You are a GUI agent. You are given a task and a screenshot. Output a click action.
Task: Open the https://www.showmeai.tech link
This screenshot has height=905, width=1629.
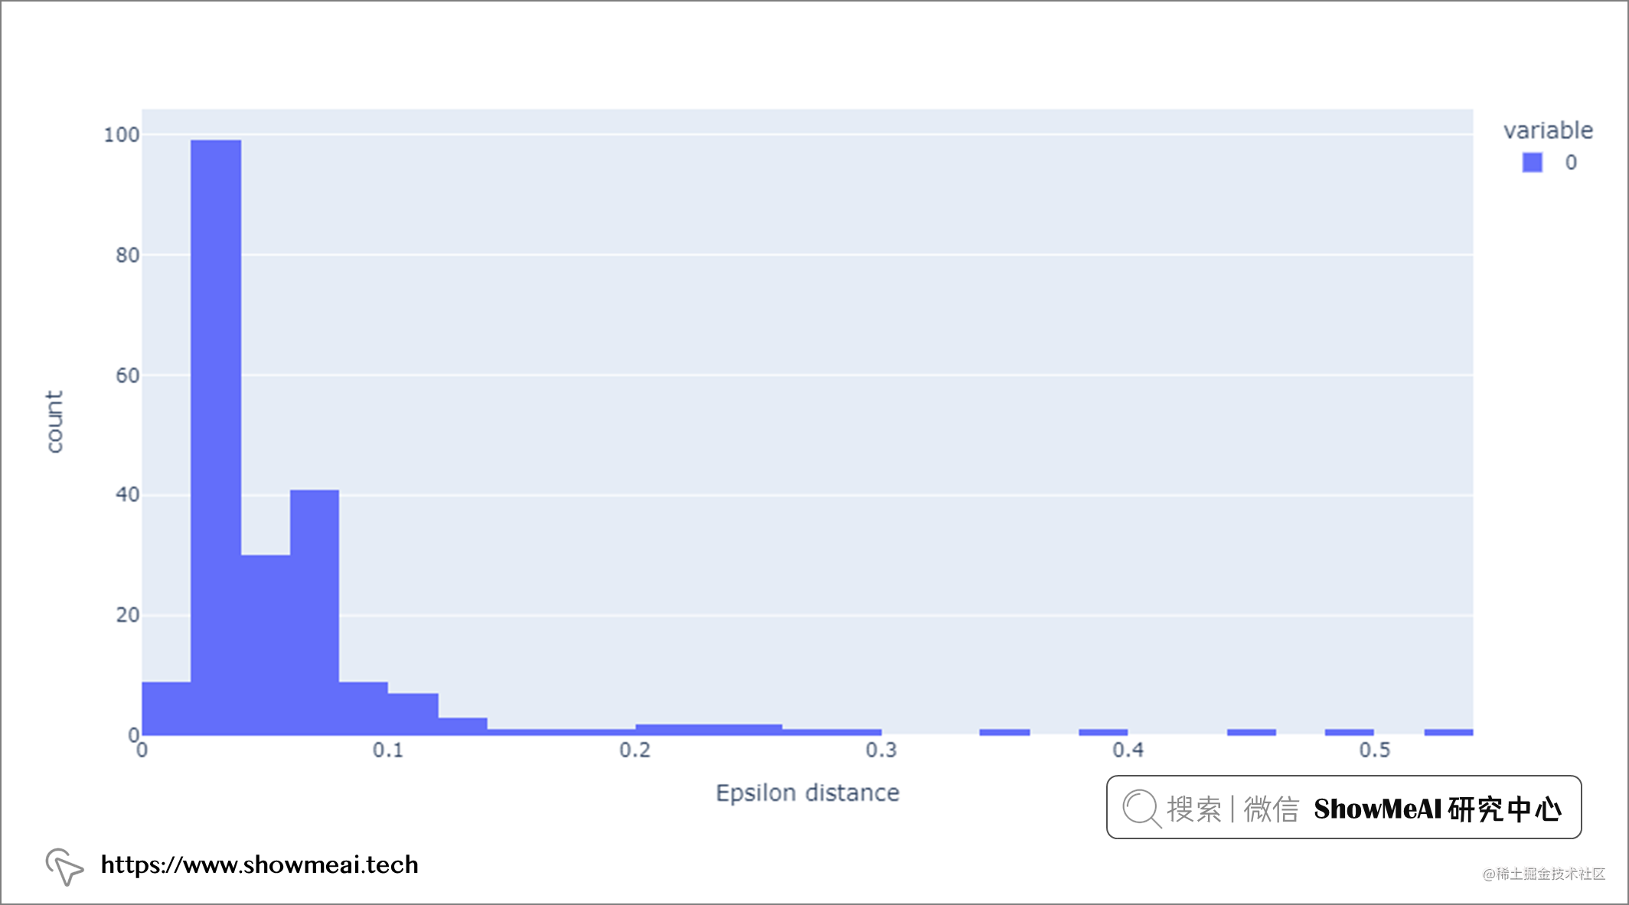point(260,864)
